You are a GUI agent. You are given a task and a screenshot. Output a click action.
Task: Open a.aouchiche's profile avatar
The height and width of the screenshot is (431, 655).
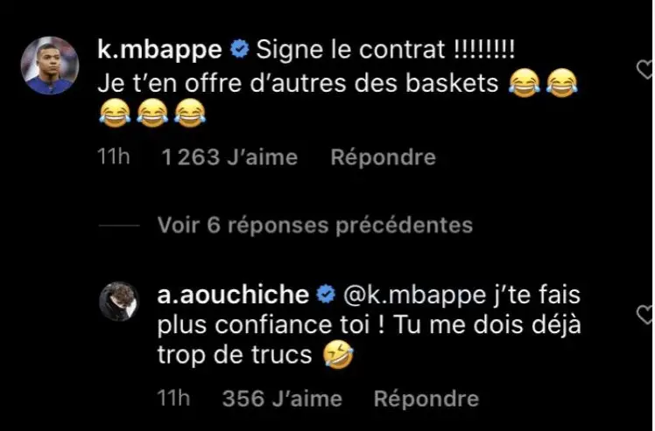click(118, 302)
